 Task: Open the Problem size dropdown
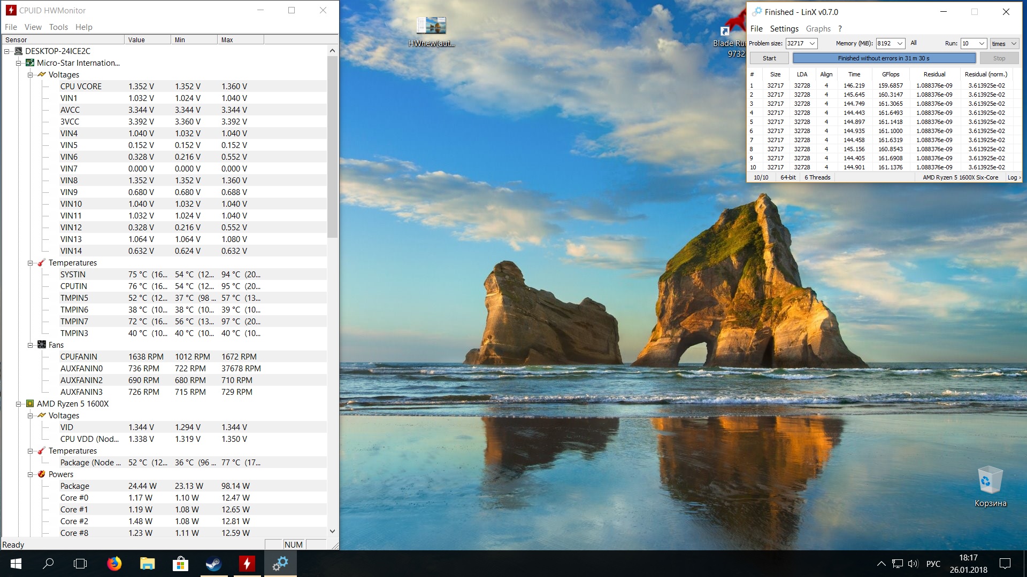pos(812,43)
